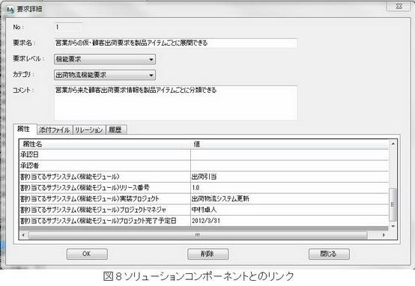Click the value 中村卓人
The width and height of the screenshot is (415, 286).
pyautogui.click(x=290, y=210)
